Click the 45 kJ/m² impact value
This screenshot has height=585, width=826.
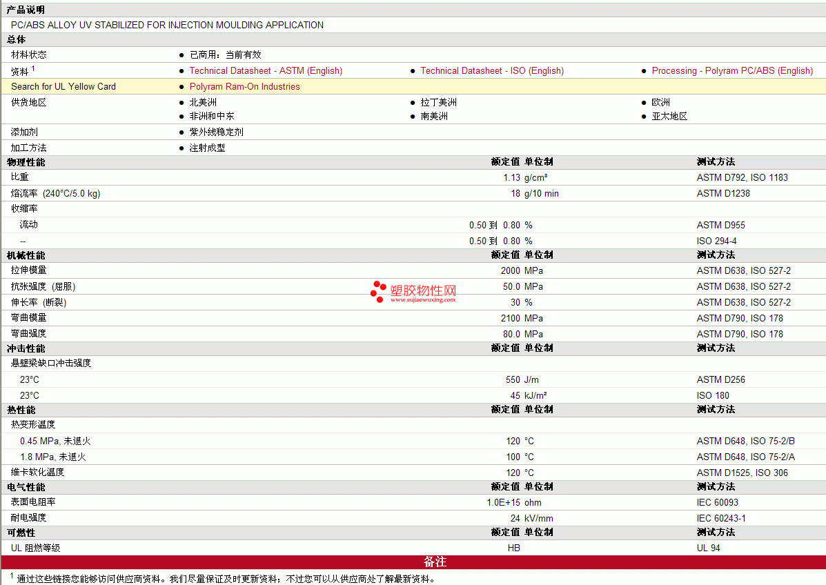pyautogui.click(x=529, y=395)
